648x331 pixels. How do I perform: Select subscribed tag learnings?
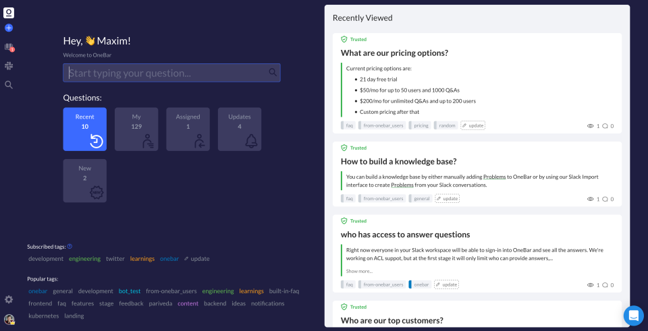click(x=142, y=259)
